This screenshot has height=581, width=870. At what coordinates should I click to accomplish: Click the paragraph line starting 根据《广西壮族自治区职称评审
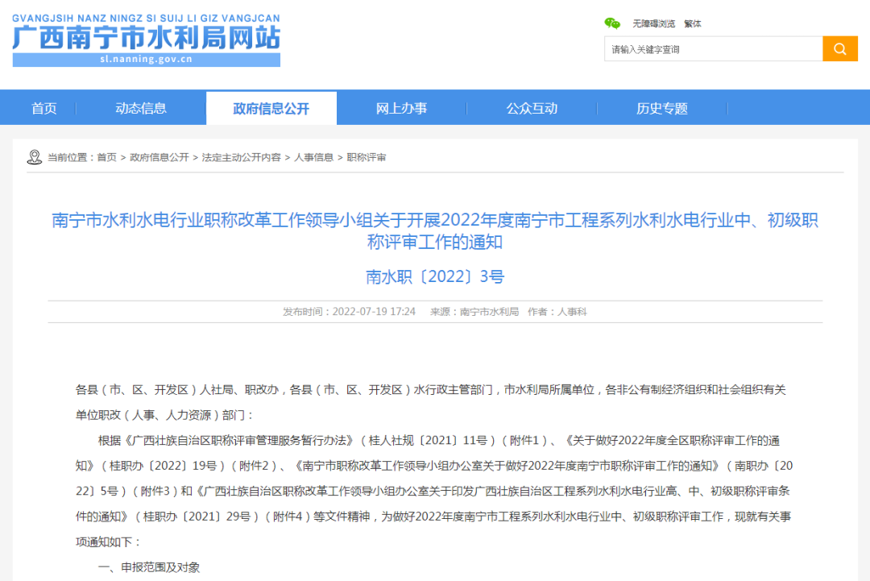pyautogui.click(x=439, y=441)
